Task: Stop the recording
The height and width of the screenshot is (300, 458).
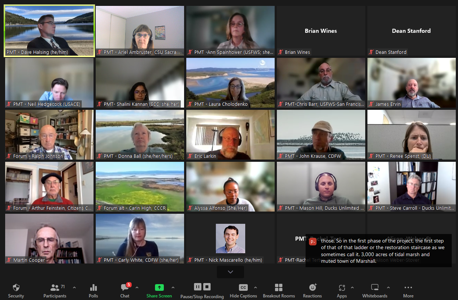Action: (207, 287)
